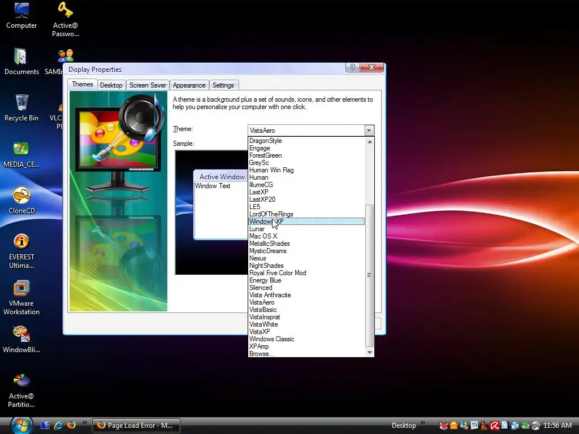Open Active@ Partition desktop icon

(x=21, y=390)
